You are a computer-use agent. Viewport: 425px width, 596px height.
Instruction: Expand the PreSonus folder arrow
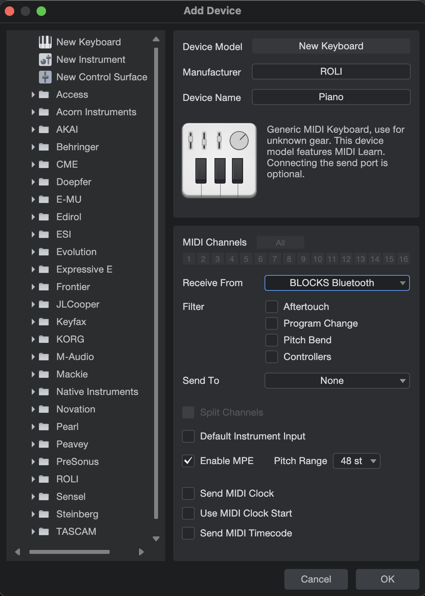pyautogui.click(x=33, y=462)
